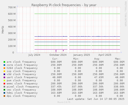Click the 'isp clock frequency' legend label
The height and width of the screenshot is (105, 128).
point(21,71)
